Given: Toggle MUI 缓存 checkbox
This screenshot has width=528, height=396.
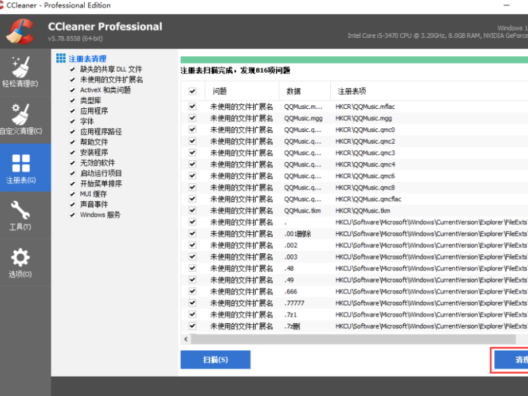Looking at the screenshot, I should (x=72, y=194).
